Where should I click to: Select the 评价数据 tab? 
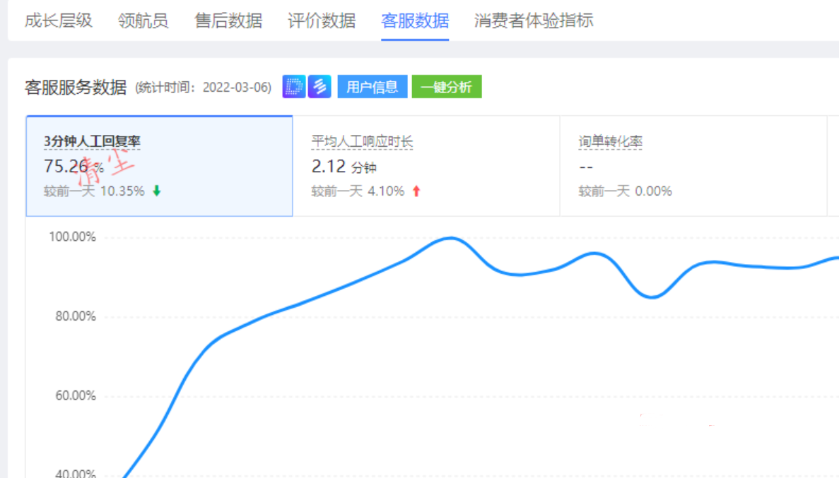point(322,20)
